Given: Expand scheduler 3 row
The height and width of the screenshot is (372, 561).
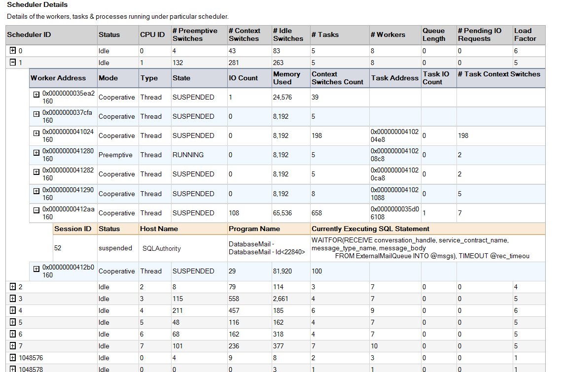Looking at the screenshot, I should [x=13, y=298].
